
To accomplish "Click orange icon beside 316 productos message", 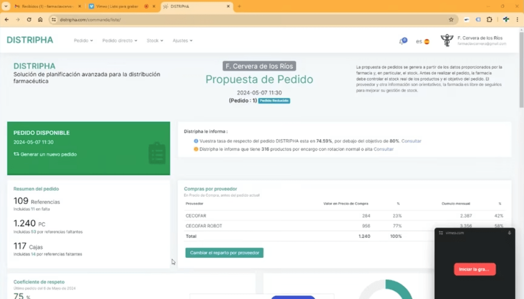I will tap(196, 149).
